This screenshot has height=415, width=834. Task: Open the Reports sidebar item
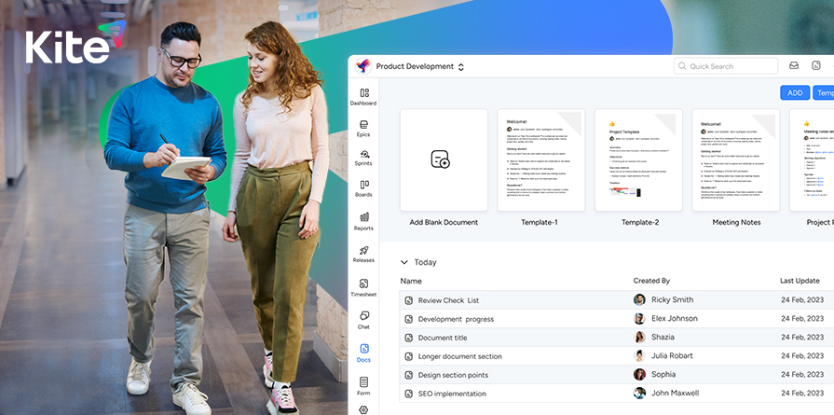pos(363,221)
